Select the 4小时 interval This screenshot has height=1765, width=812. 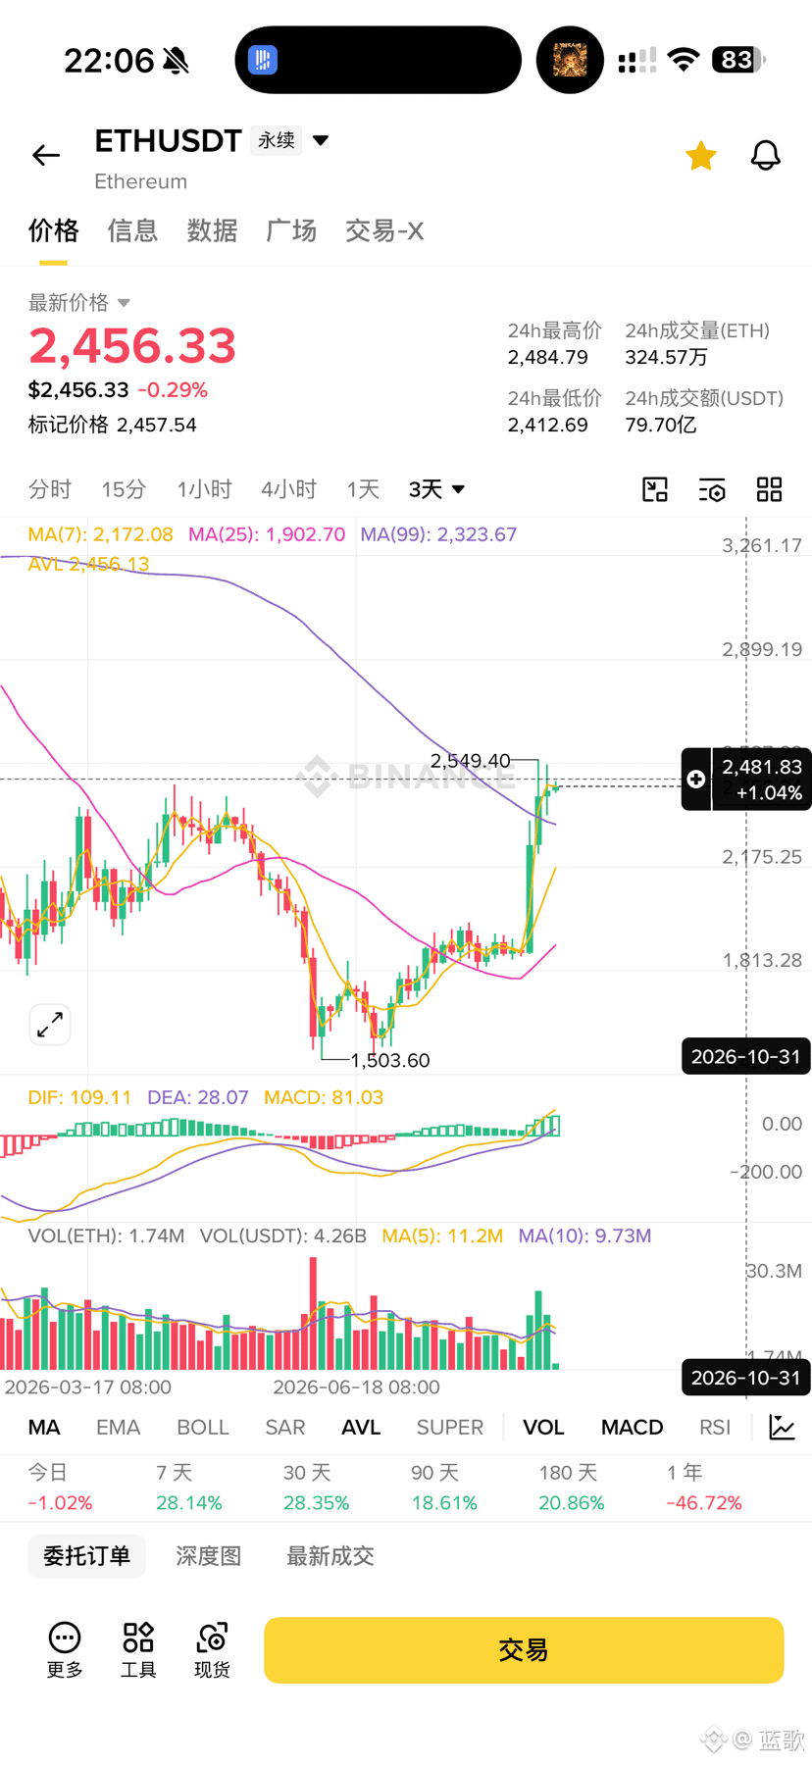288,489
